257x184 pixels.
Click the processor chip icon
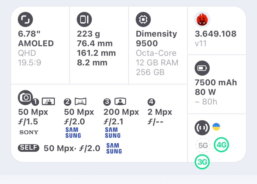143,20
